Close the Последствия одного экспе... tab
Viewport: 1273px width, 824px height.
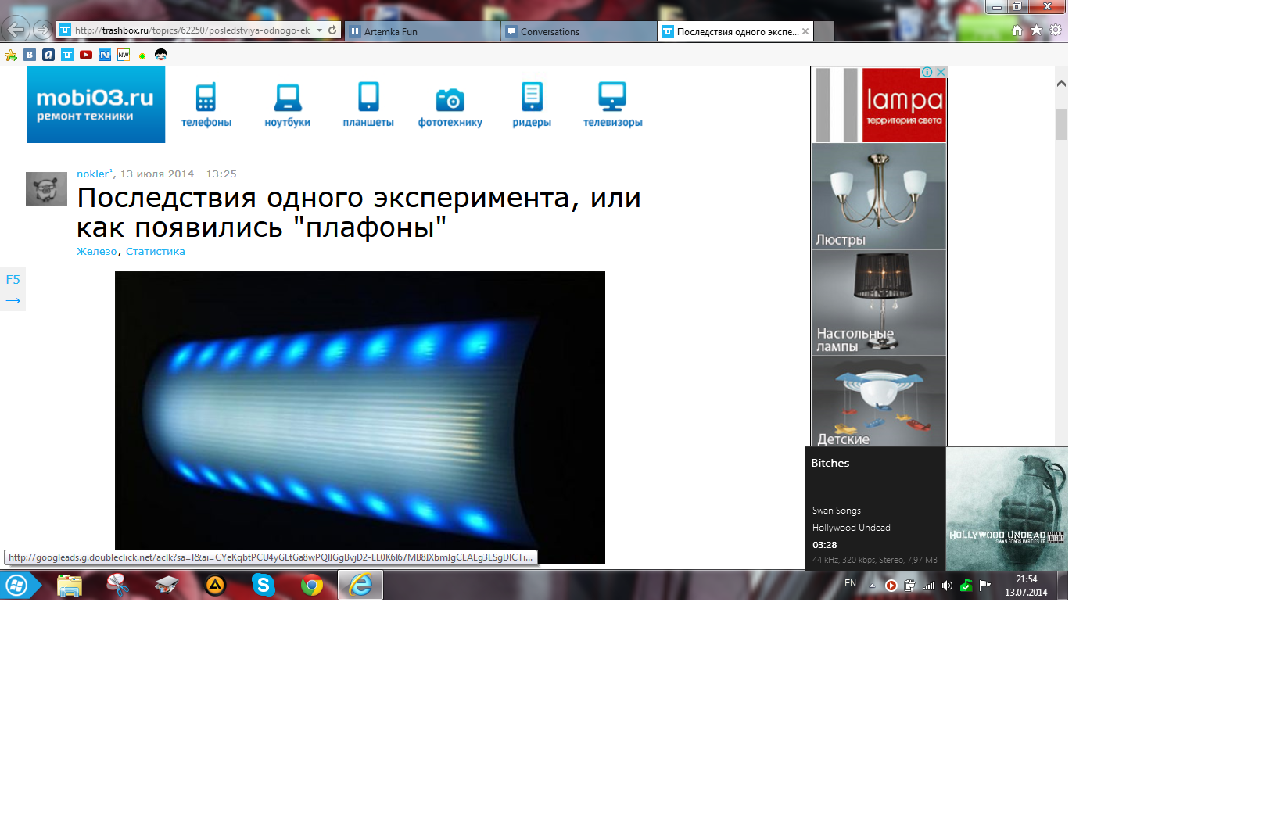(x=805, y=31)
